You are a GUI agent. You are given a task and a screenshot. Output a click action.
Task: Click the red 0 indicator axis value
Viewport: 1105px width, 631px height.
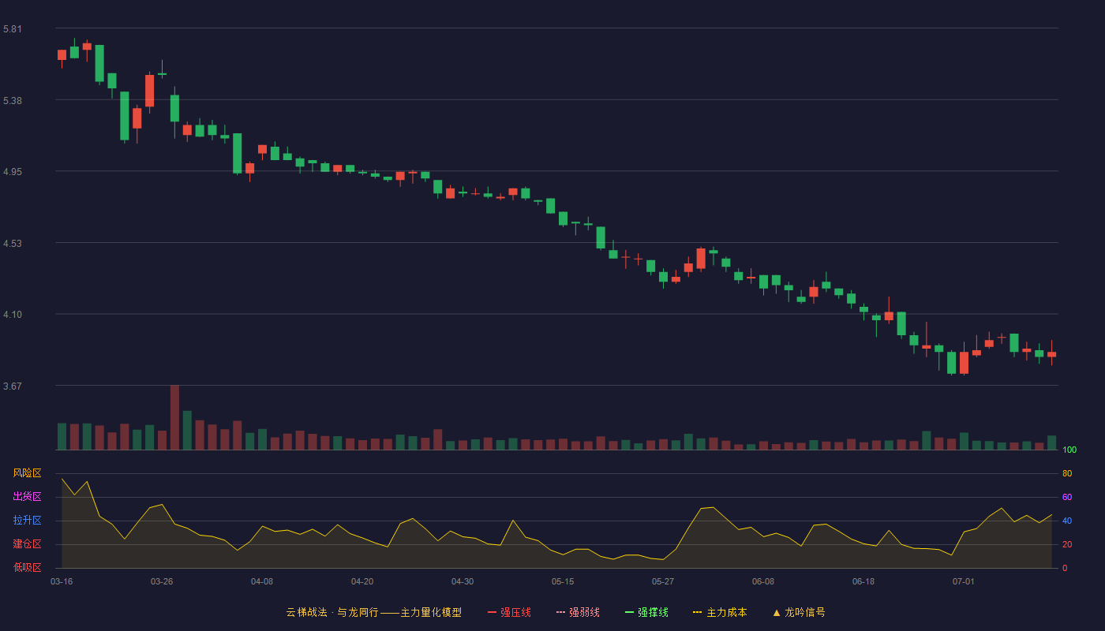1065,568
